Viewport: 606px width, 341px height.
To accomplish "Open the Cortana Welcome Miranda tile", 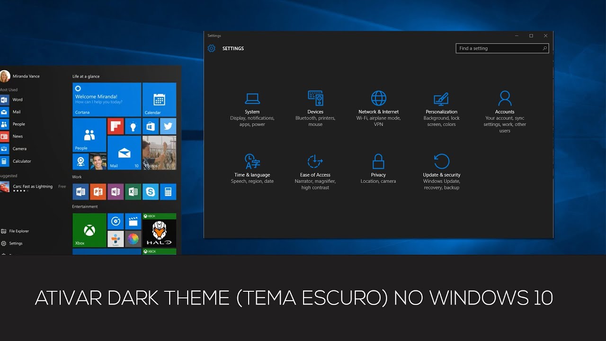I will pyautogui.click(x=107, y=99).
